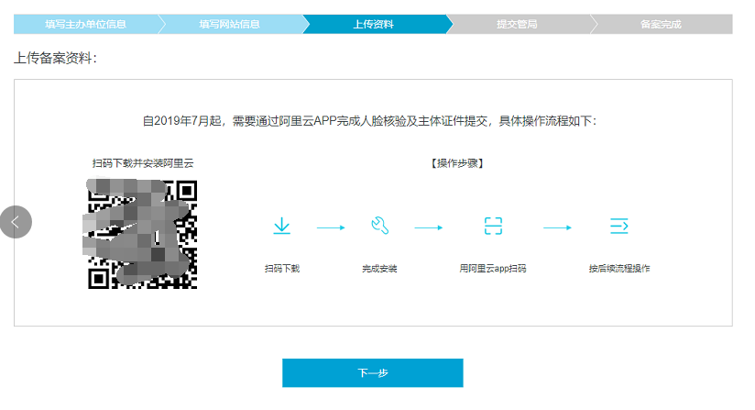Open the 提交管局 step

point(518,24)
